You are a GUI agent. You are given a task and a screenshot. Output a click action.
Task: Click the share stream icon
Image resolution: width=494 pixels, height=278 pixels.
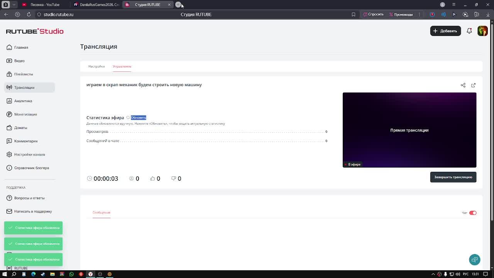(x=463, y=85)
